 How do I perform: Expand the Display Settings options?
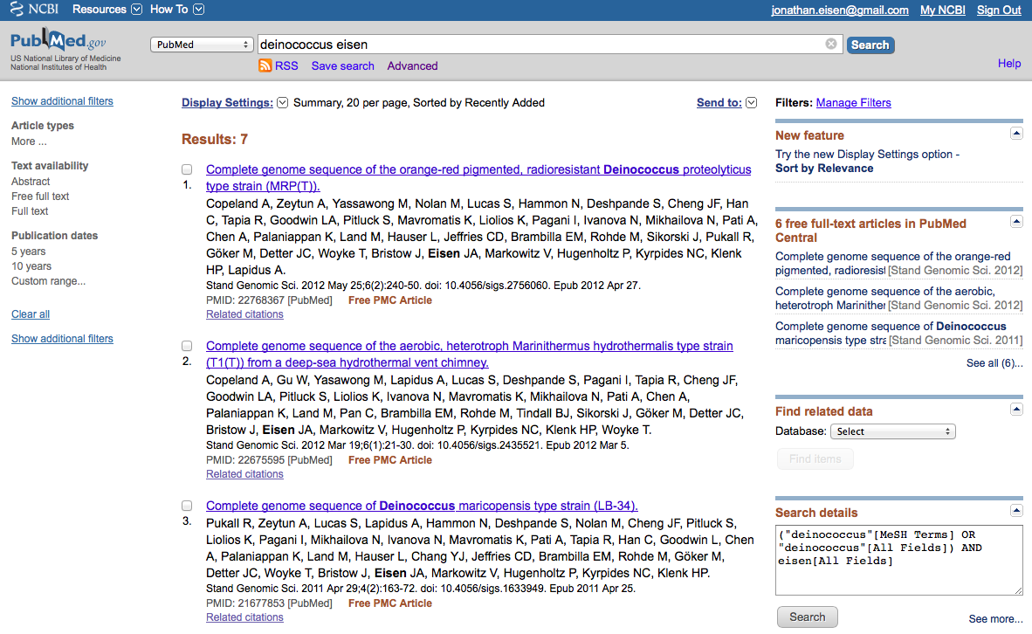point(282,103)
